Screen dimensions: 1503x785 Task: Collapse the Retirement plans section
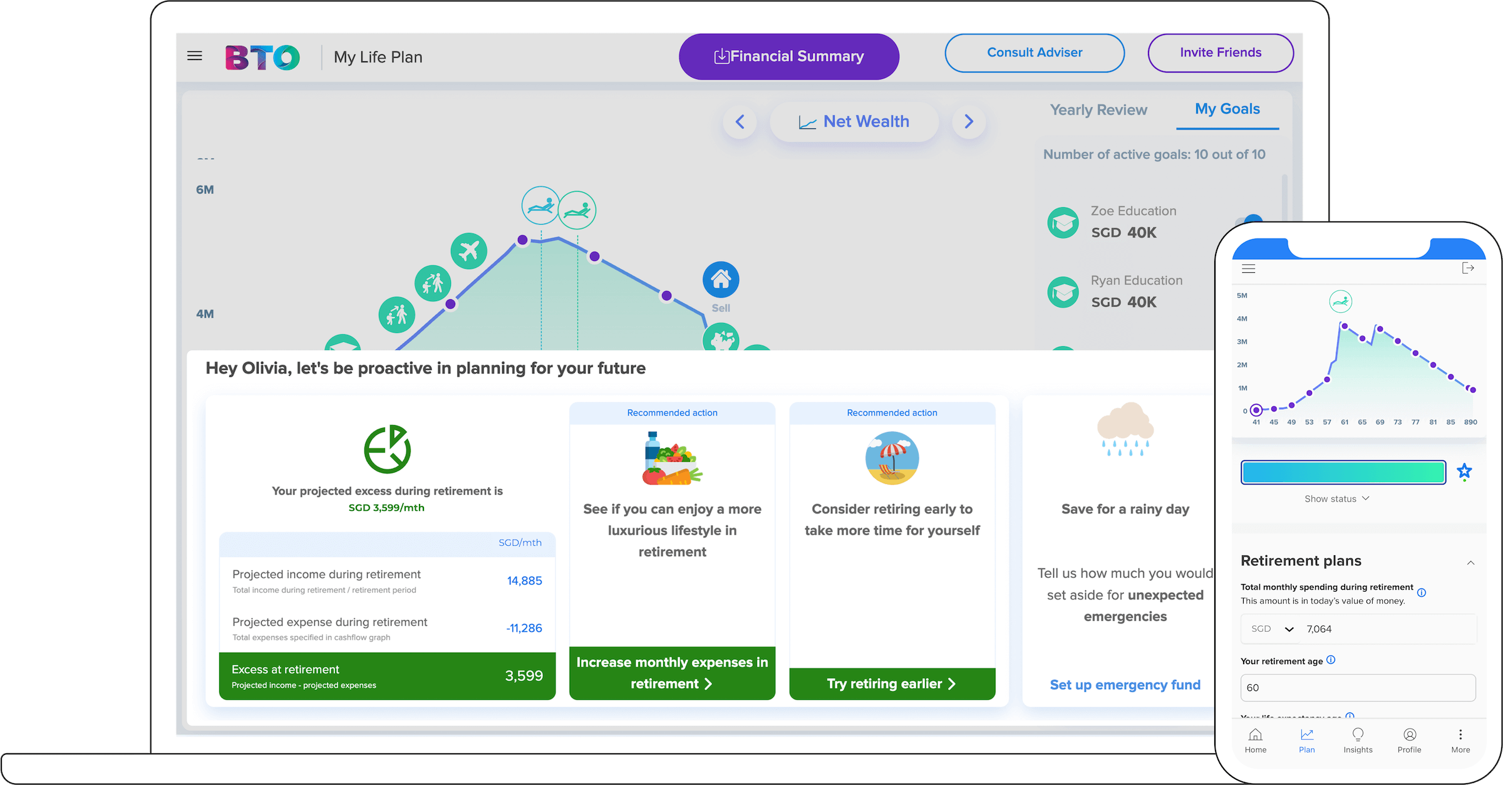tap(1470, 562)
